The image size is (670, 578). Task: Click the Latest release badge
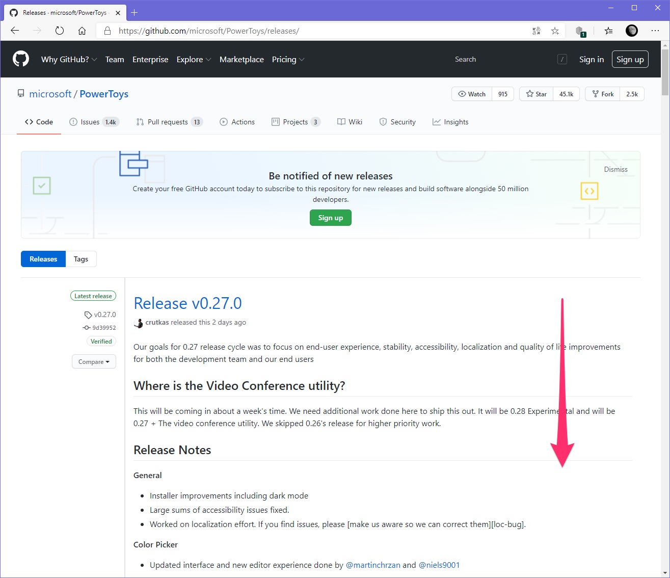point(93,296)
